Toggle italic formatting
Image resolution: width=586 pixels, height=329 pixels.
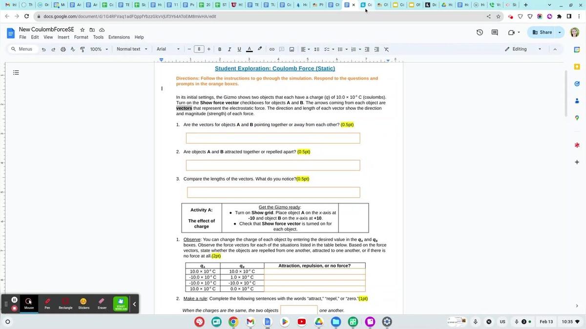[x=230, y=49]
